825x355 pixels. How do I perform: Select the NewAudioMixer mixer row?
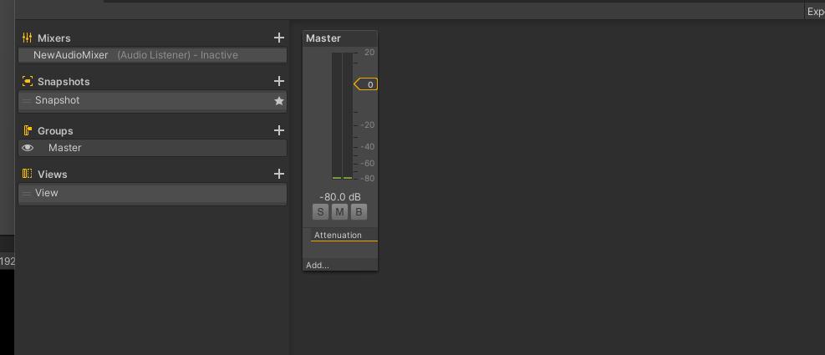tap(153, 55)
